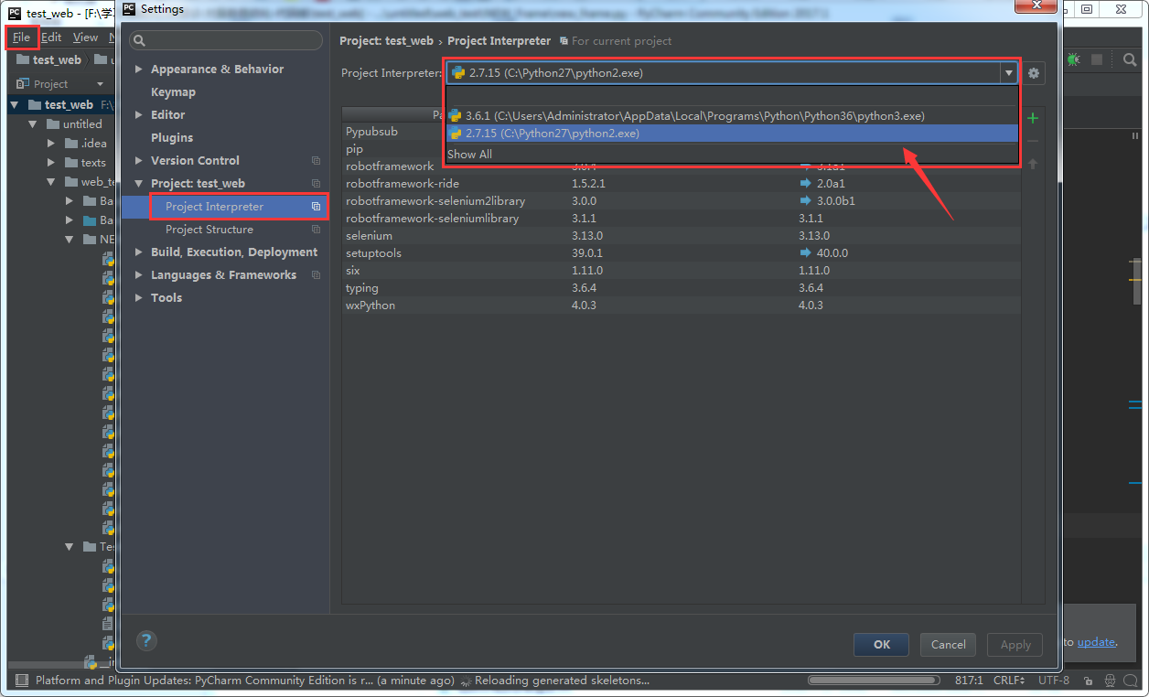Click the copy icon beside Languages & Frameworks
Viewport: 1149px width, 697px height.
point(316,275)
